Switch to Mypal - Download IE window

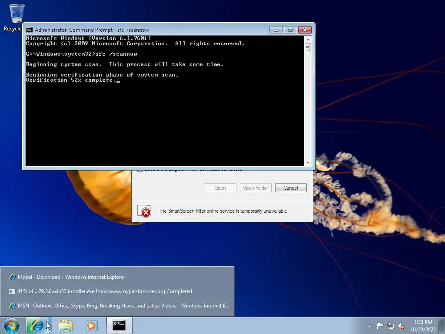coord(117,277)
